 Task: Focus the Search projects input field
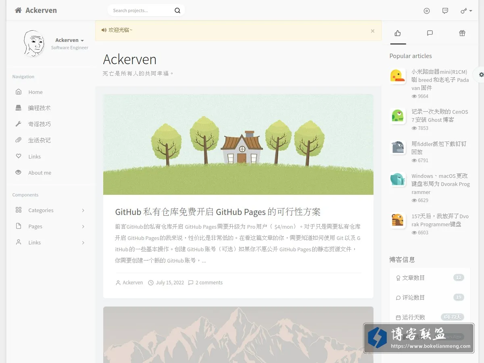[141, 10]
